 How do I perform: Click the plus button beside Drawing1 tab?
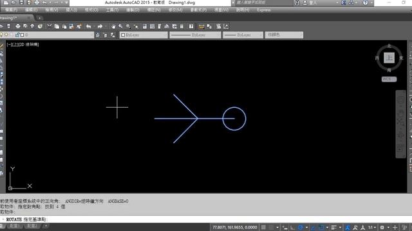39,18
